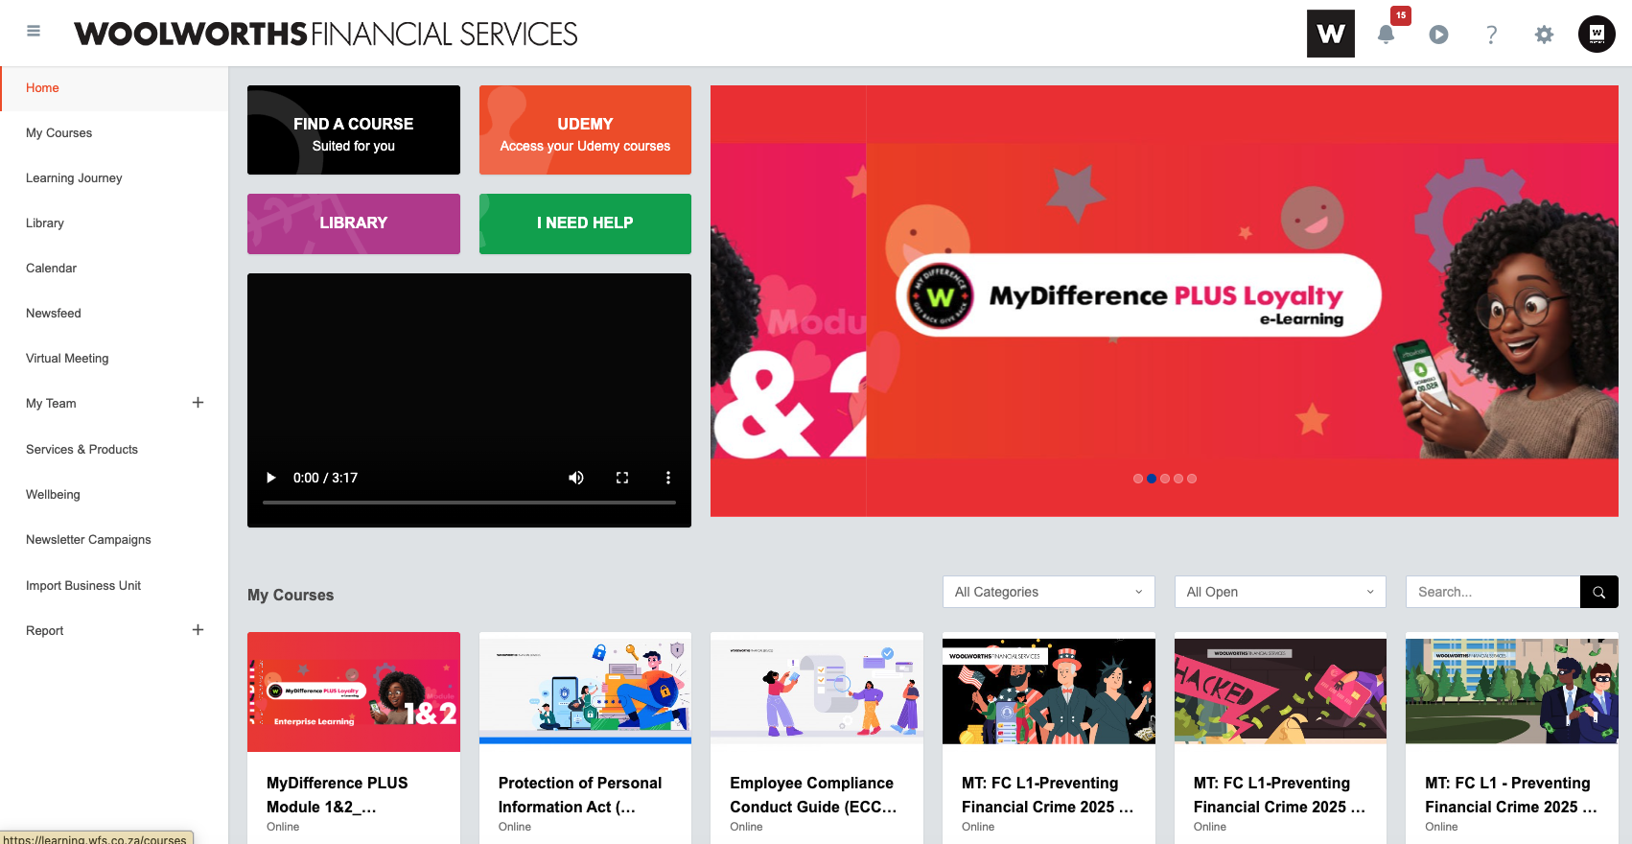Click the MyDifference PLUS Module 1&2 title
Screen dimensions: 1632x844
[x=338, y=795]
